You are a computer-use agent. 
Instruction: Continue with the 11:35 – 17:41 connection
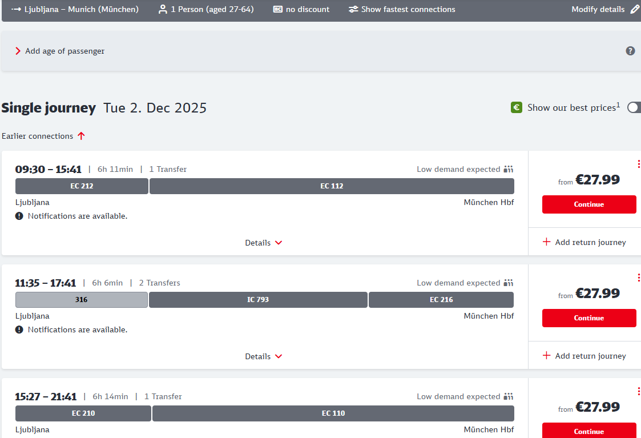pyautogui.click(x=589, y=318)
